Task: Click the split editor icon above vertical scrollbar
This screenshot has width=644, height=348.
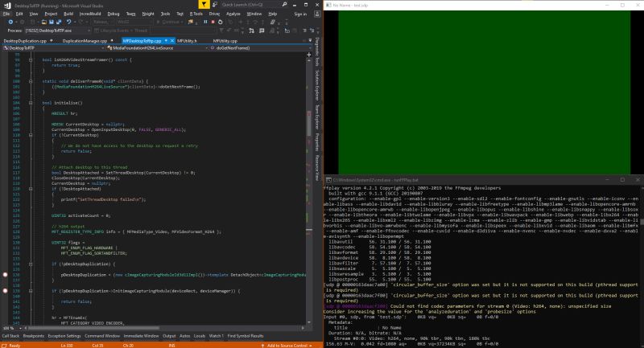Action: point(309,55)
